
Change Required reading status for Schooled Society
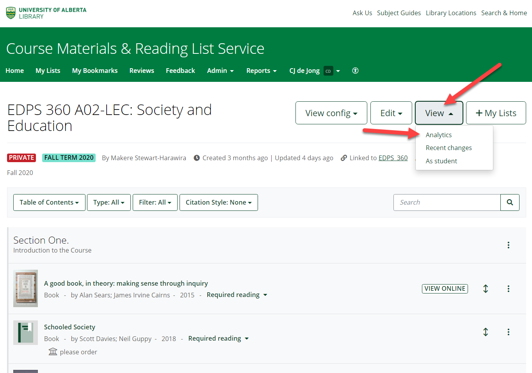click(219, 338)
